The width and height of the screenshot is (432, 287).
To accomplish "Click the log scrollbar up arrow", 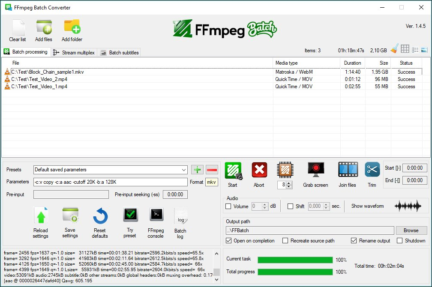I will [217, 254].
